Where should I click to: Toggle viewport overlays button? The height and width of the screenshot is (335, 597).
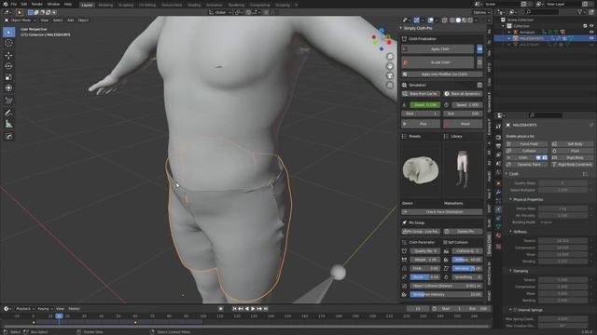pyautogui.click(x=430, y=20)
